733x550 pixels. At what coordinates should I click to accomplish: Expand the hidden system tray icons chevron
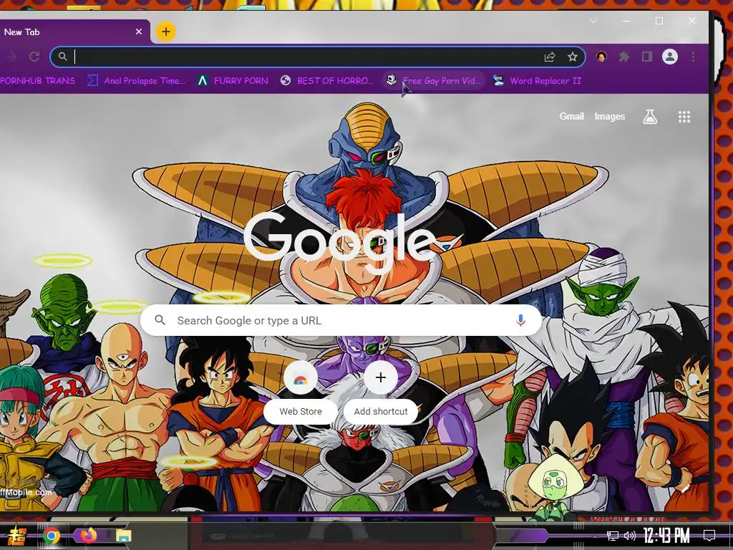(595, 536)
